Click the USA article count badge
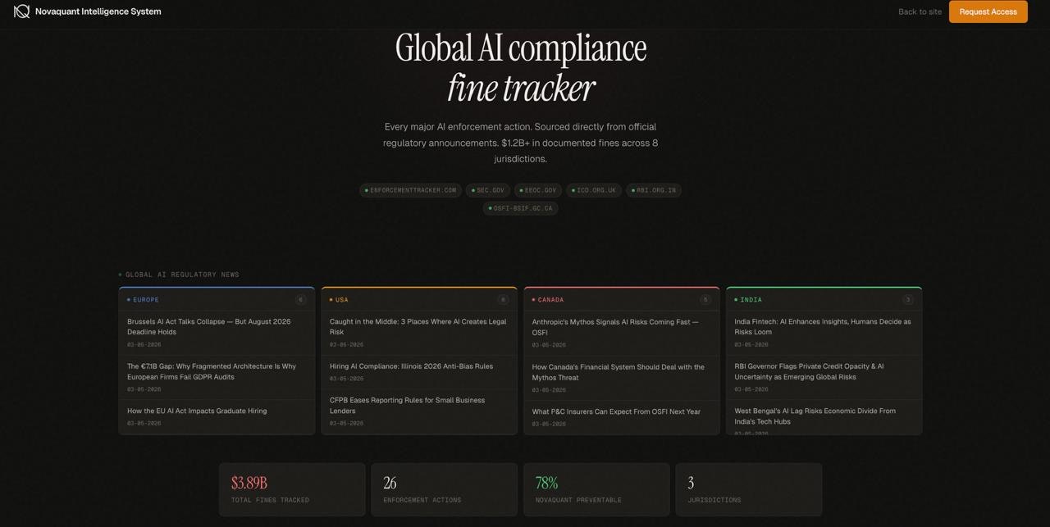Screen dimensions: 1050x527 click(x=503, y=300)
